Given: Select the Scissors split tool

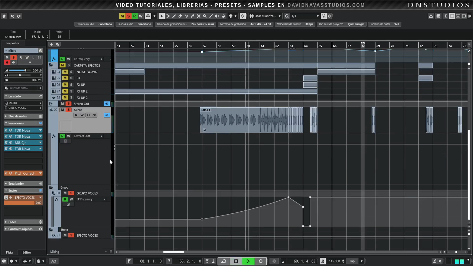Looking at the screenshot, I should coord(186,16).
